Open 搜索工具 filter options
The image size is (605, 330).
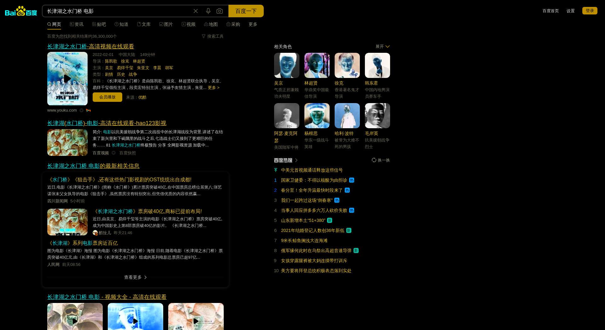point(213,36)
